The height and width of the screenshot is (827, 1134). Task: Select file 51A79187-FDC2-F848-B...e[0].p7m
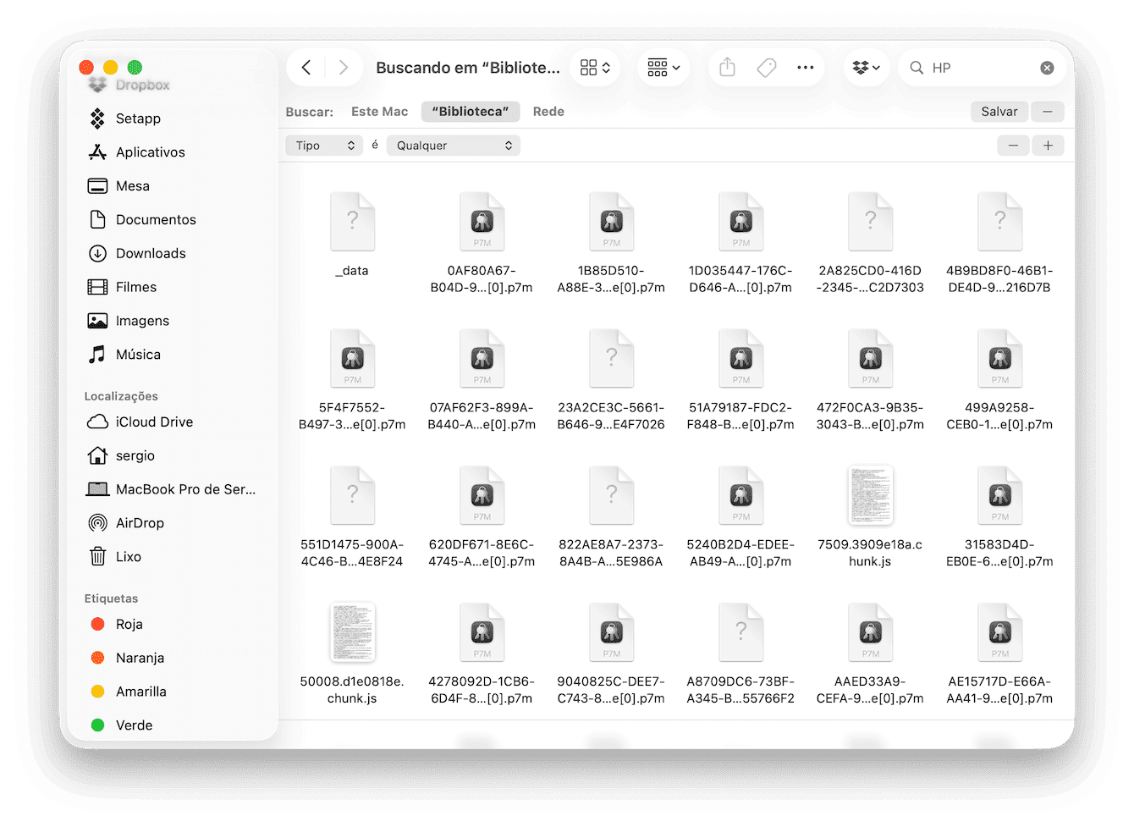pos(740,360)
